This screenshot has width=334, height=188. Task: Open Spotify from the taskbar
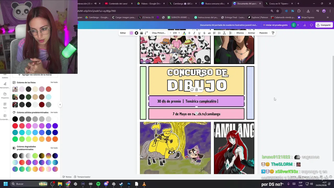[98, 184]
